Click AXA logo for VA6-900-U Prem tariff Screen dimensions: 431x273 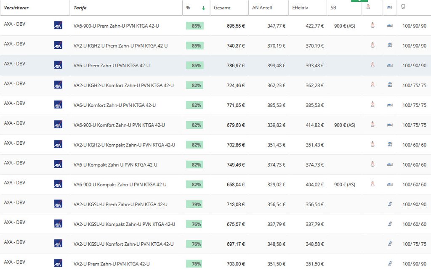58,26
